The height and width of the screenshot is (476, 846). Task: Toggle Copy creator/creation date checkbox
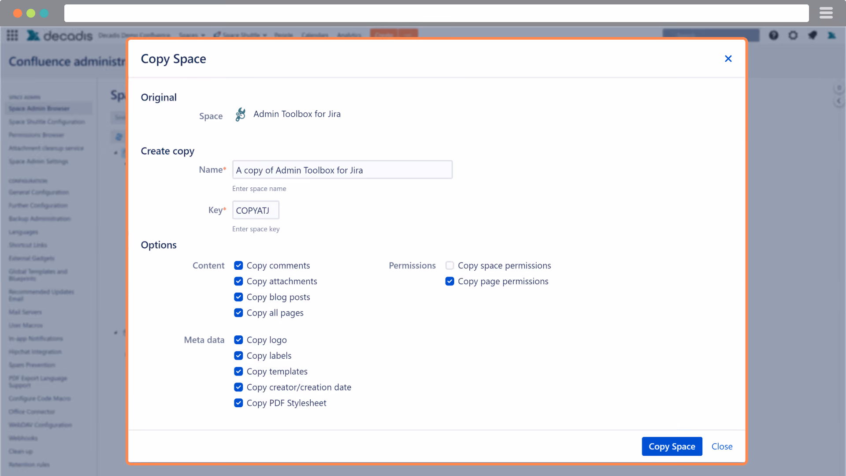pyautogui.click(x=238, y=387)
